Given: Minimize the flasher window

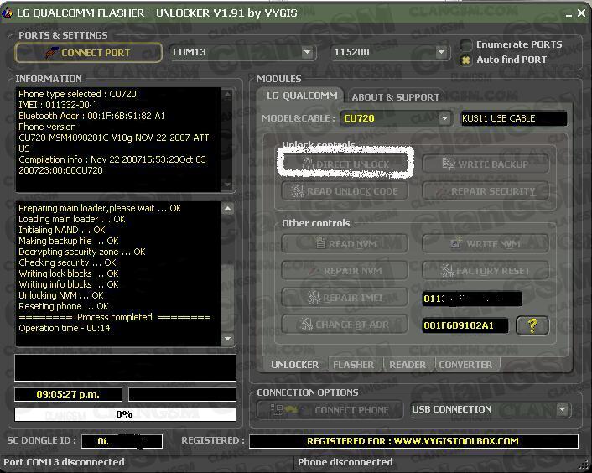Looking at the screenshot, I should [569, 14].
